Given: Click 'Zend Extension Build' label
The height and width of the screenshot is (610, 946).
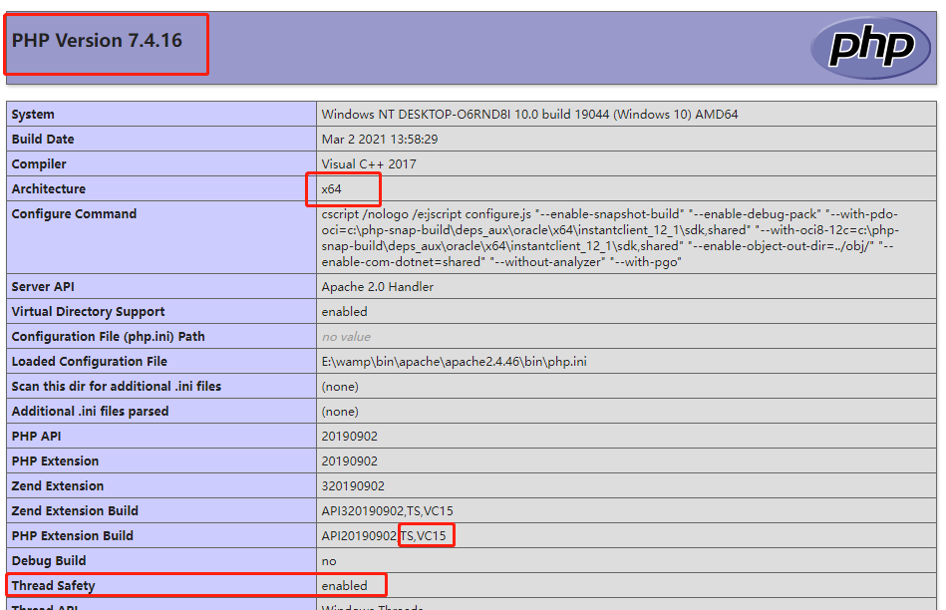Looking at the screenshot, I should pyautogui.click(x=75, y=510).
